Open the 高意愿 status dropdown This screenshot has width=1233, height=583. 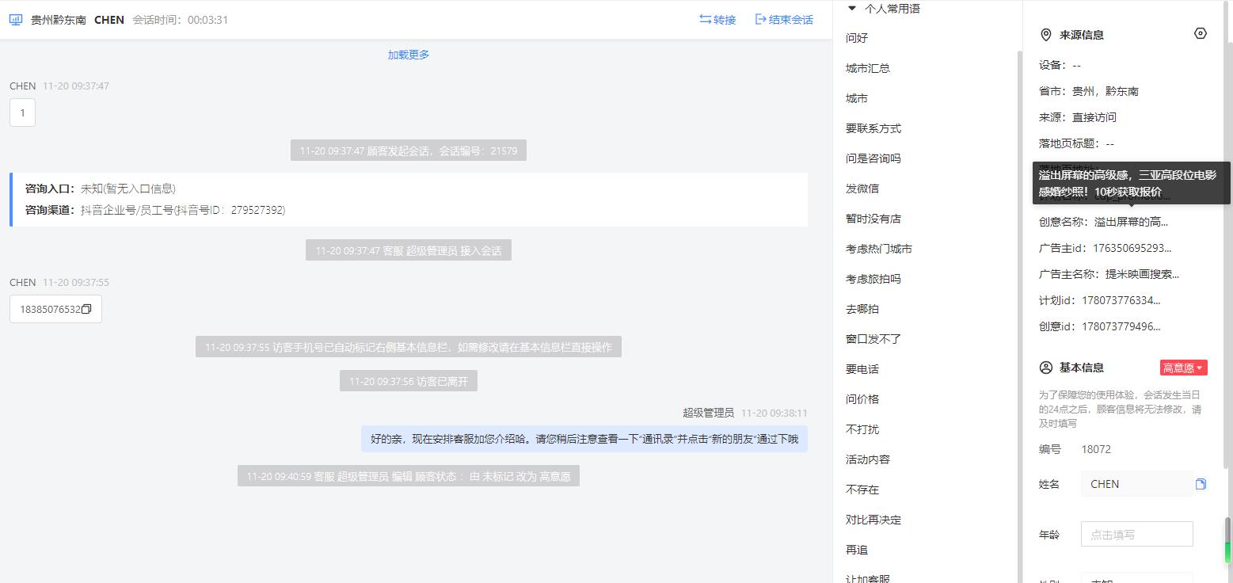point(1183,368)
